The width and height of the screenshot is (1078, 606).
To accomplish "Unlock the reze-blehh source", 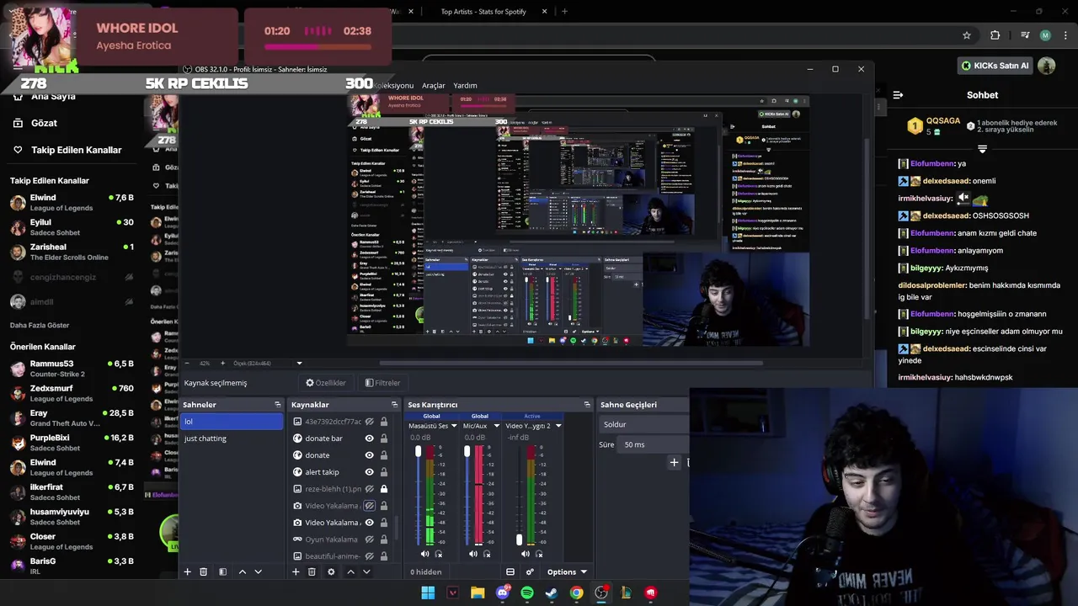I will click(384, 489).
